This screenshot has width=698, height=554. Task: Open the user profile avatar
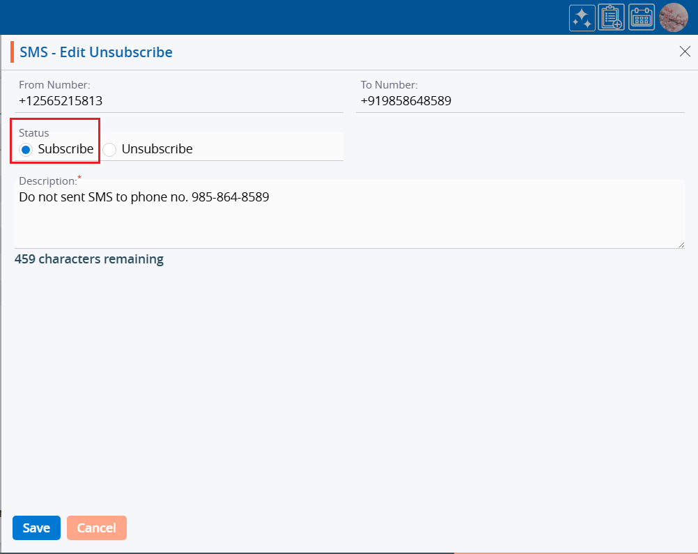pos(674,17)
